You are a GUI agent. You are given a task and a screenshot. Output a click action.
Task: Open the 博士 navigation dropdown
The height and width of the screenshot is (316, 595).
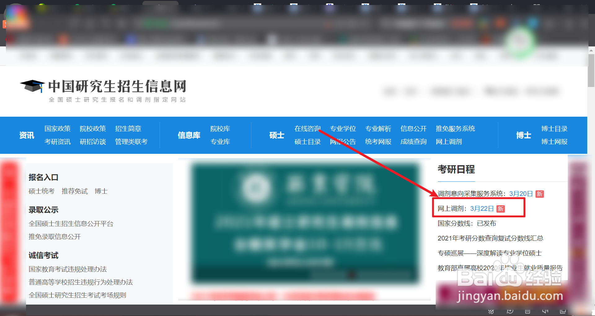tap(524, 135)
